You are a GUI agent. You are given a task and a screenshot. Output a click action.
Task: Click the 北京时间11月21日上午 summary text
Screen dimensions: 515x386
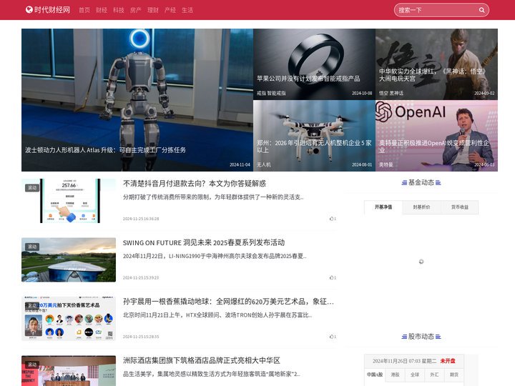click(217, 315)
